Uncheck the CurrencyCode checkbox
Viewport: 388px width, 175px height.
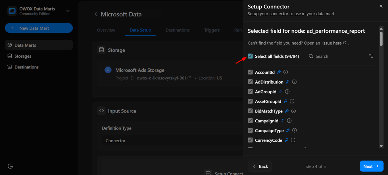click(250, 140)
